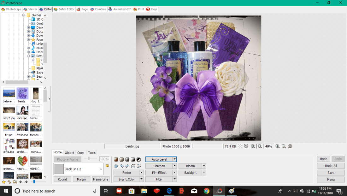347x196 pixels.
Task: Click the Round button
Action: (x=62, y=179)
